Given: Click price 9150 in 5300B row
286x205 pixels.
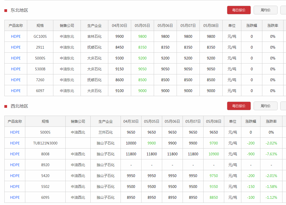Looking at the screenshot, I should (x=120, y=69).
